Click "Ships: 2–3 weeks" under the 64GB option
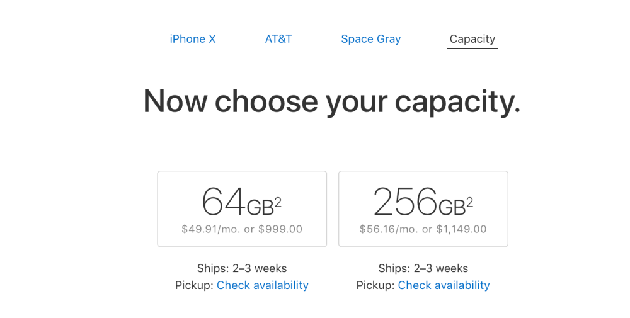The width and height of the screenshot is (630, 318). pyautogui.click(x=242, y=269)
